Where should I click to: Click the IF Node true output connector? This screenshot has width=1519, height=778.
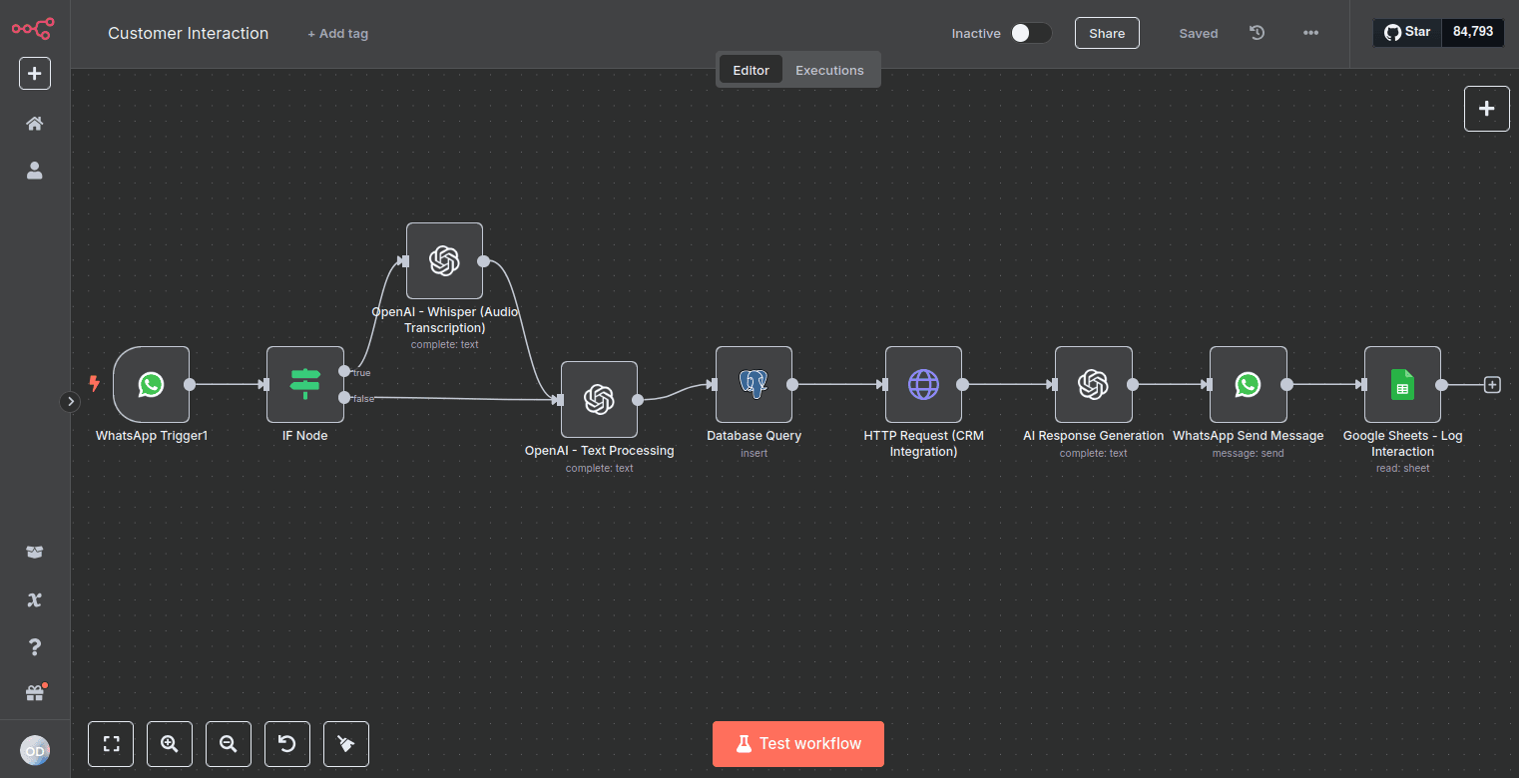tap(344, 371)
